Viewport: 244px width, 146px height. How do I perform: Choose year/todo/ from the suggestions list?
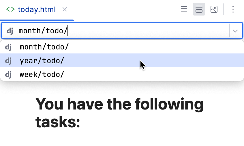pos(42,61)
